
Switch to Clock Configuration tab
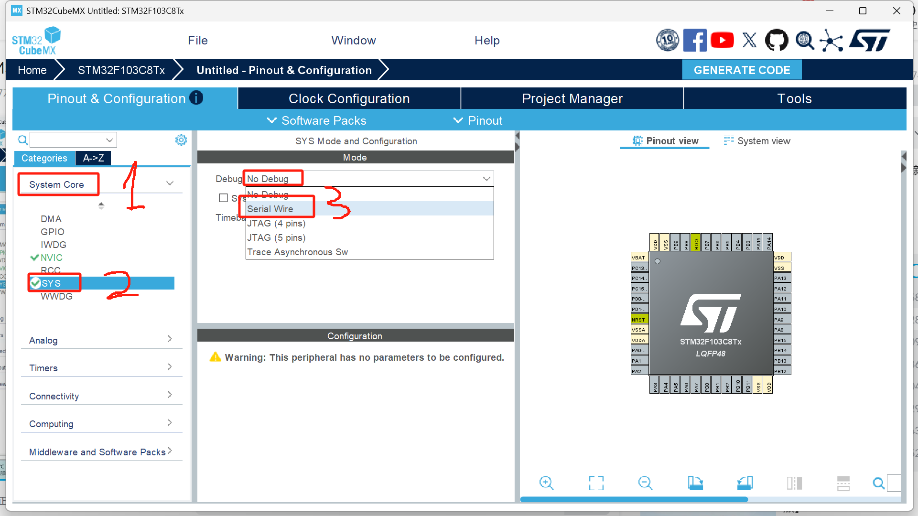(349, 98)
